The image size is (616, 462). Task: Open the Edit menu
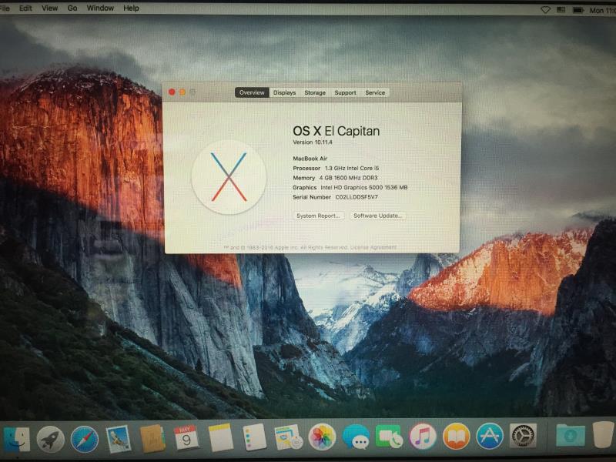tap(25, 8)
